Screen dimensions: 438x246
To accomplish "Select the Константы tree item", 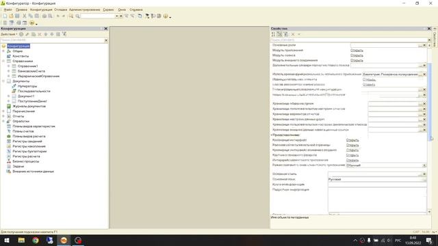I will [21, 56].
